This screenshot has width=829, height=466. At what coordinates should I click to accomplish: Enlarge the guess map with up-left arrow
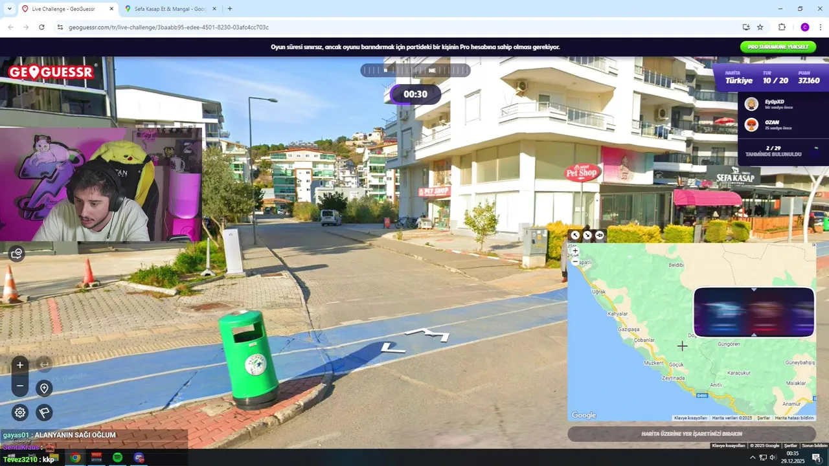click(574, 235)
